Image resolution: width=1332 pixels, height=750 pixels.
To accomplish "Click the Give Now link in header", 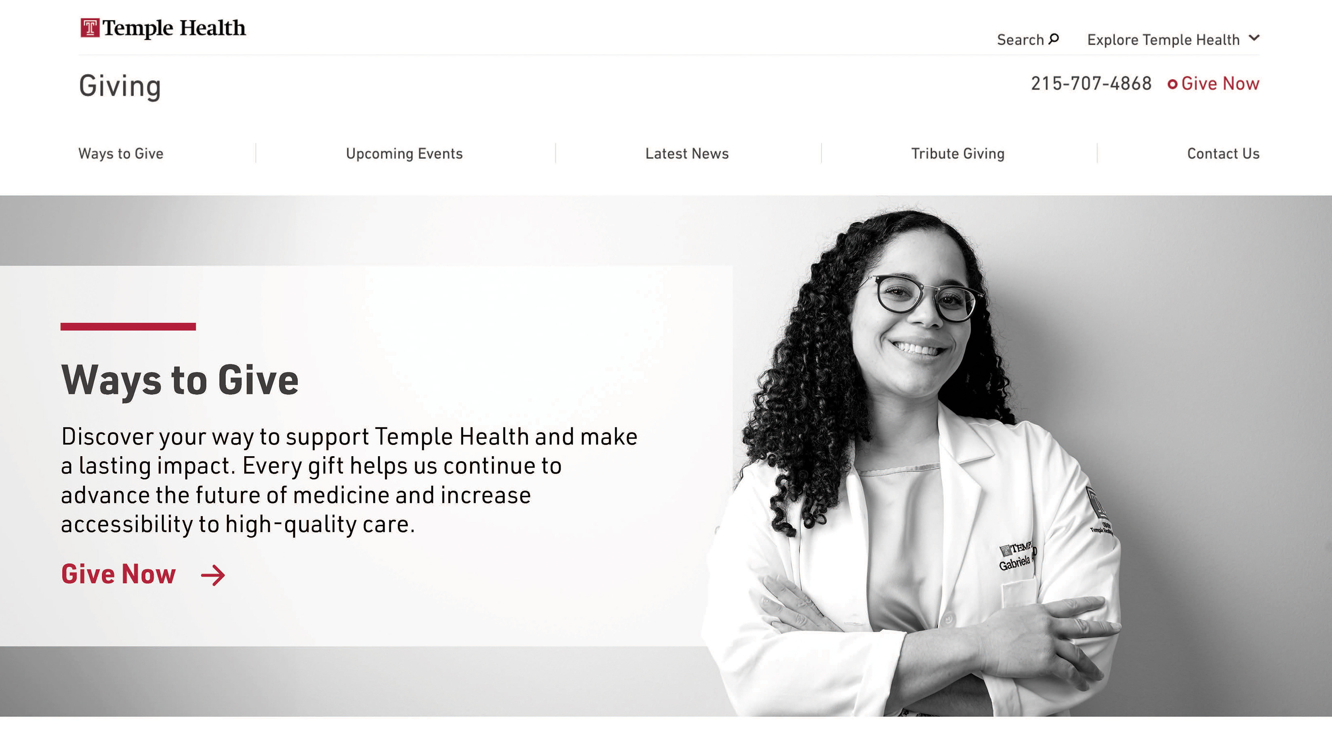I will pos(1220,84).
